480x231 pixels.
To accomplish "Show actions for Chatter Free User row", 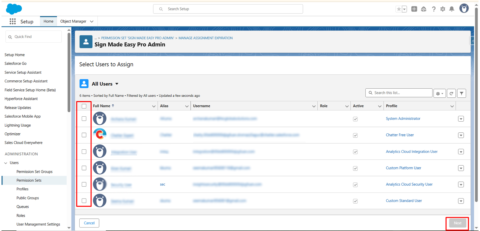I will point(461,135).
